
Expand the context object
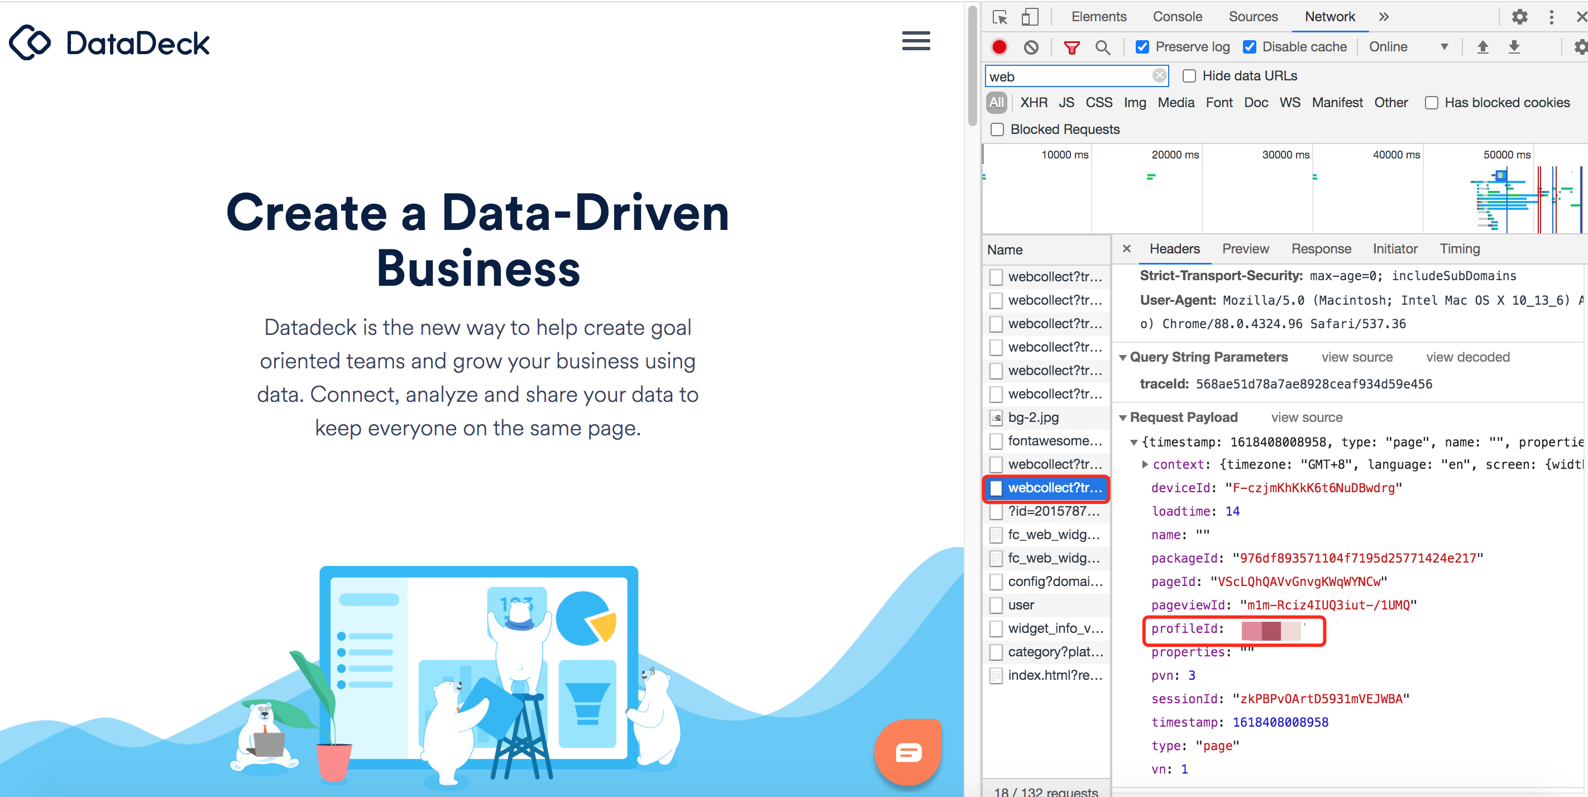1145,464
